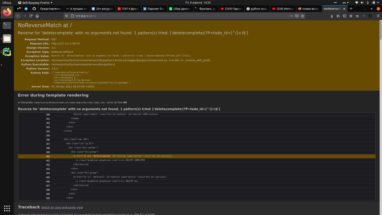Click the Python Version value '3.8.5'

(55, 69)
